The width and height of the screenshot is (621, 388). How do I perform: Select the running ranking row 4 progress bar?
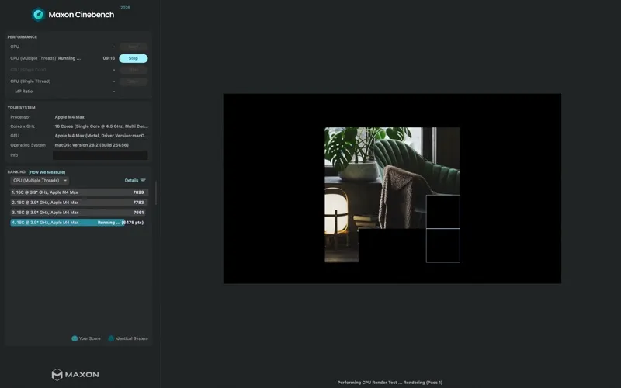pos(79,223)
